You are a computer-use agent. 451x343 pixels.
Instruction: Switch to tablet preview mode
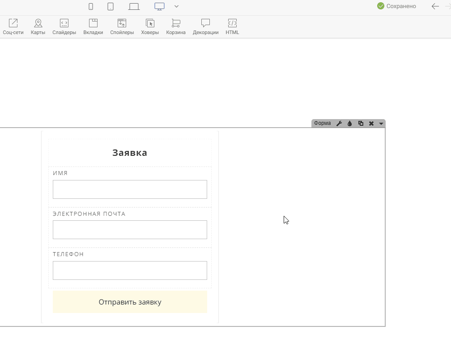111,6
